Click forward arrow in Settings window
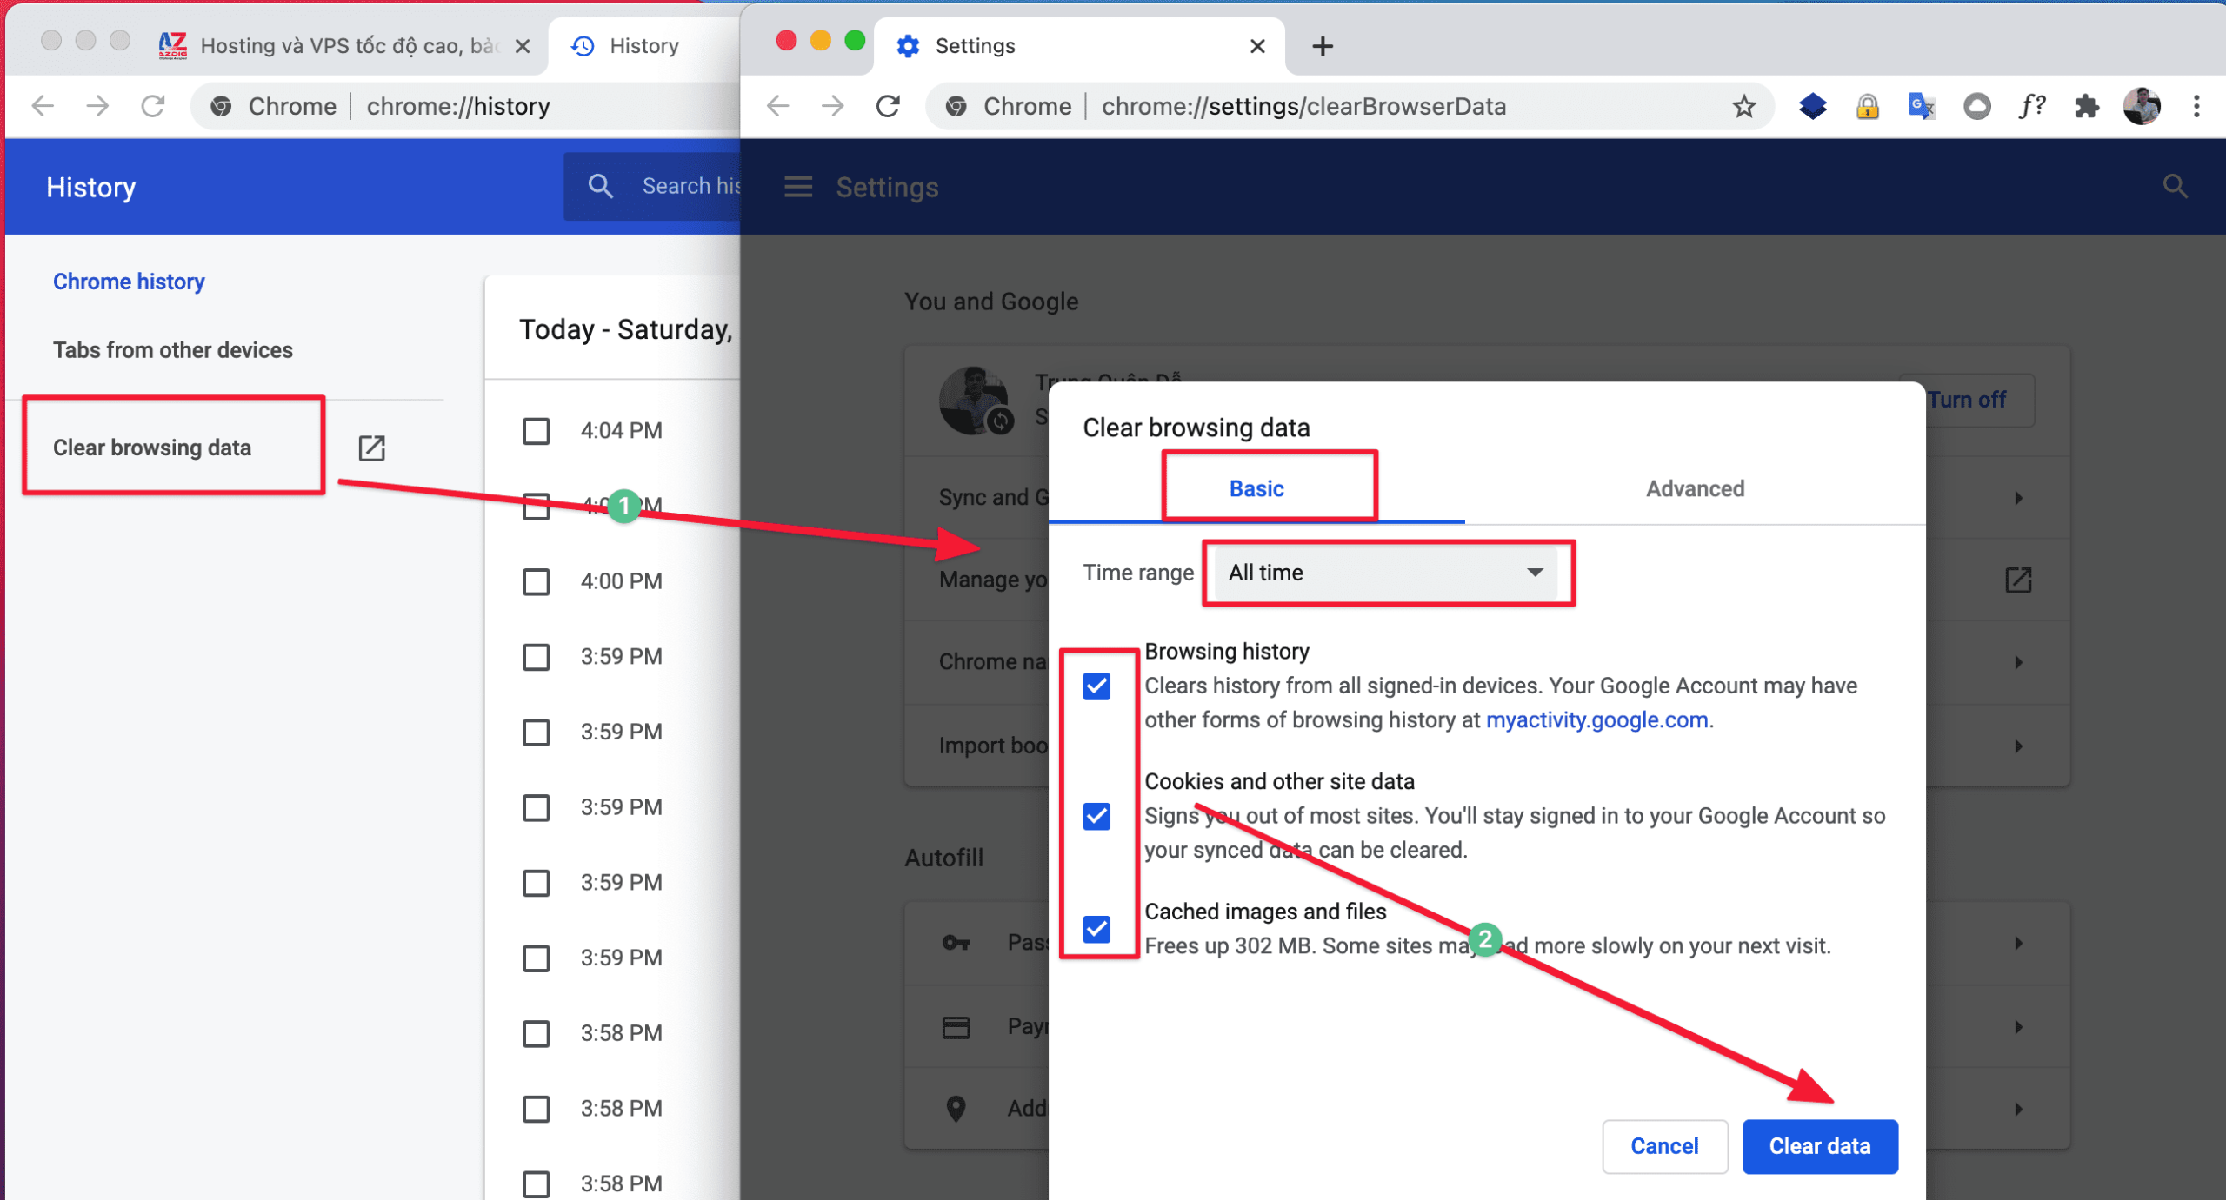The width and height of the screenshot is (2226, 1200). coord(832,106)
